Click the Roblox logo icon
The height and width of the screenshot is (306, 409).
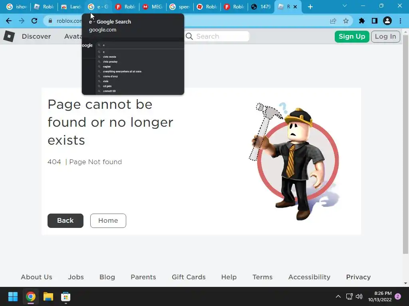tap(9, 36)
